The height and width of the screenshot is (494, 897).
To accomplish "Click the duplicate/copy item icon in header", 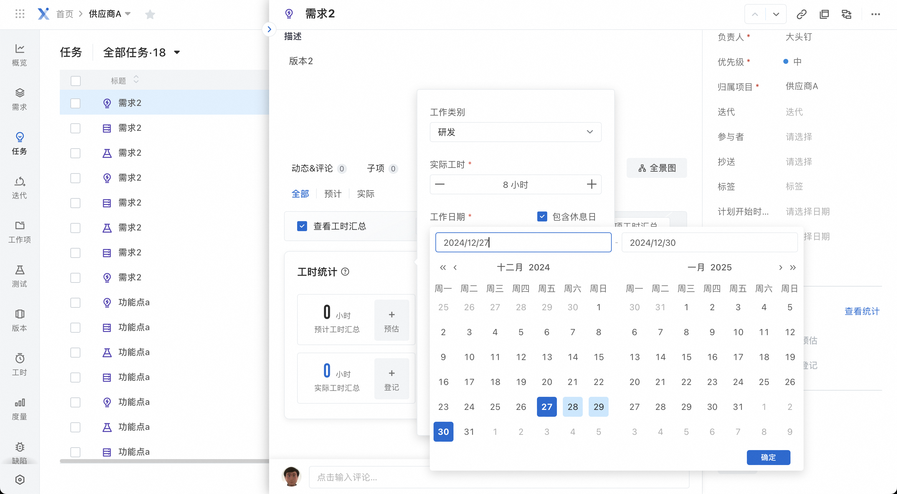I will (824, 14).
